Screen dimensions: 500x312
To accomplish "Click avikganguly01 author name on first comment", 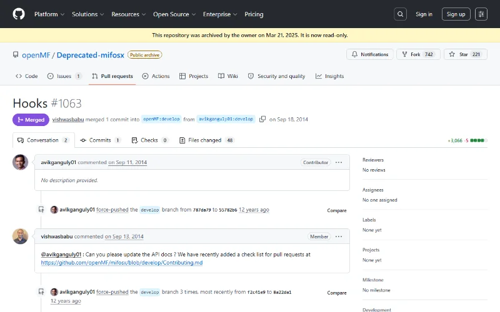I will 58,162.
